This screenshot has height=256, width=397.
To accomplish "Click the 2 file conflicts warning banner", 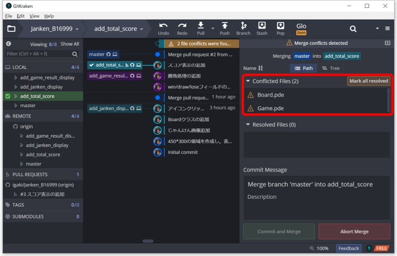I will pos(202,44).
